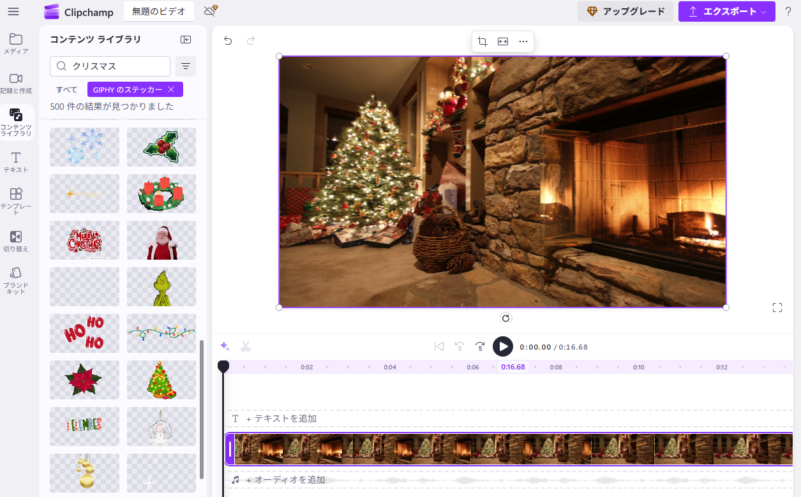This screenshot has height=497, width=801.
Task: Click the アップグレード button
Action: click(625, 11)
